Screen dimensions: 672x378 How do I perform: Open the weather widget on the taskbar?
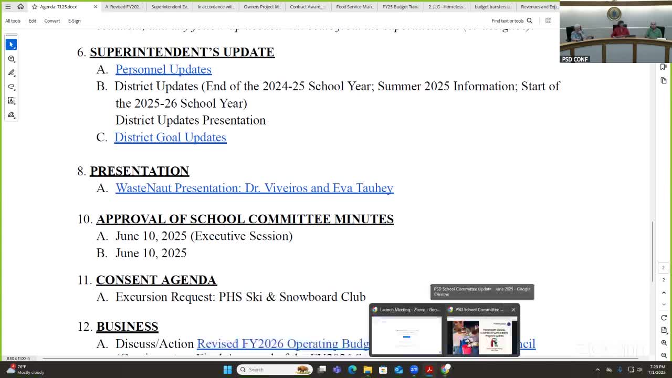(x=25, y=370)
